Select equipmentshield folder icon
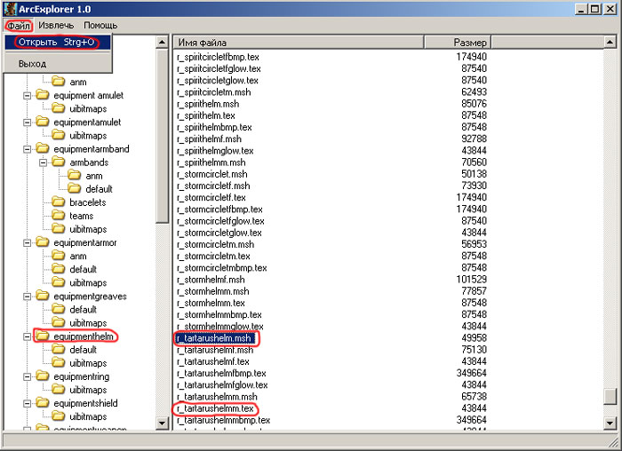This screenshot has height=451, width=622. [x=43, y=403]
